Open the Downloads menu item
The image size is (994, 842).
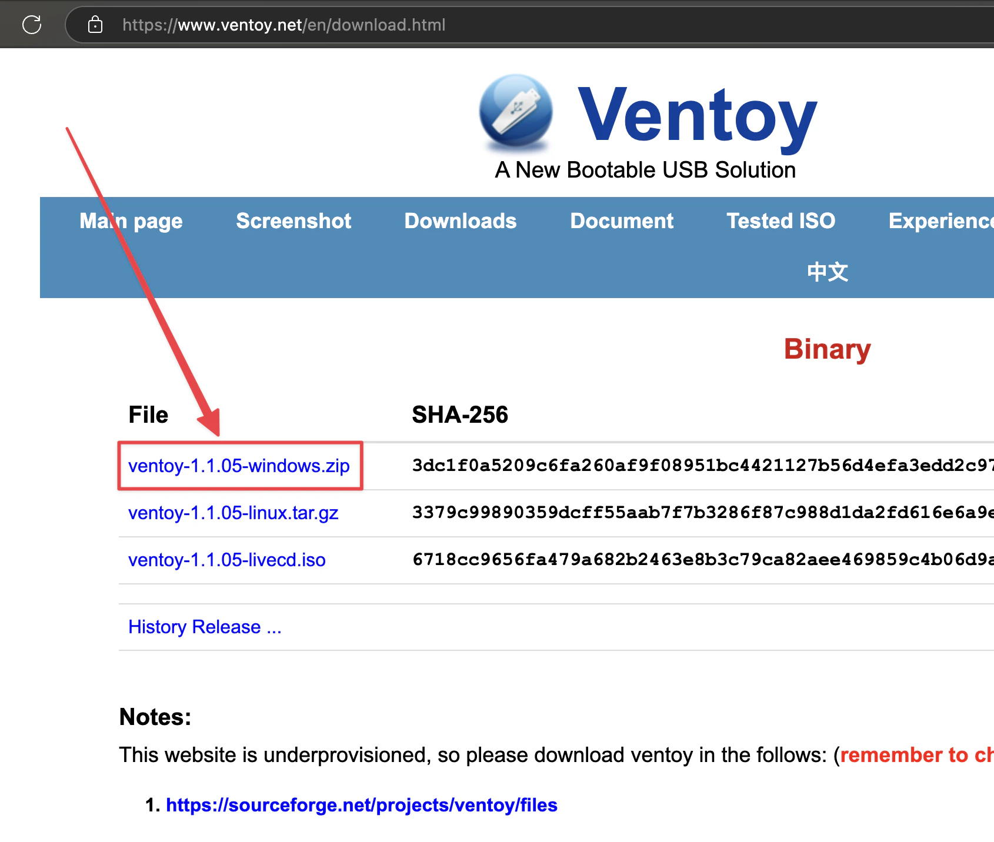point(461,221)
